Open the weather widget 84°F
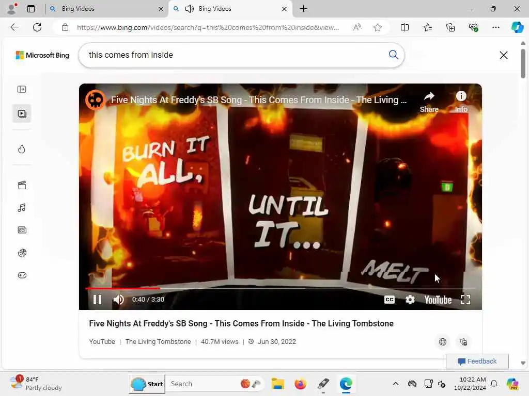The height and width of the screenshot is (396, 529). click(x=36, y=383)
